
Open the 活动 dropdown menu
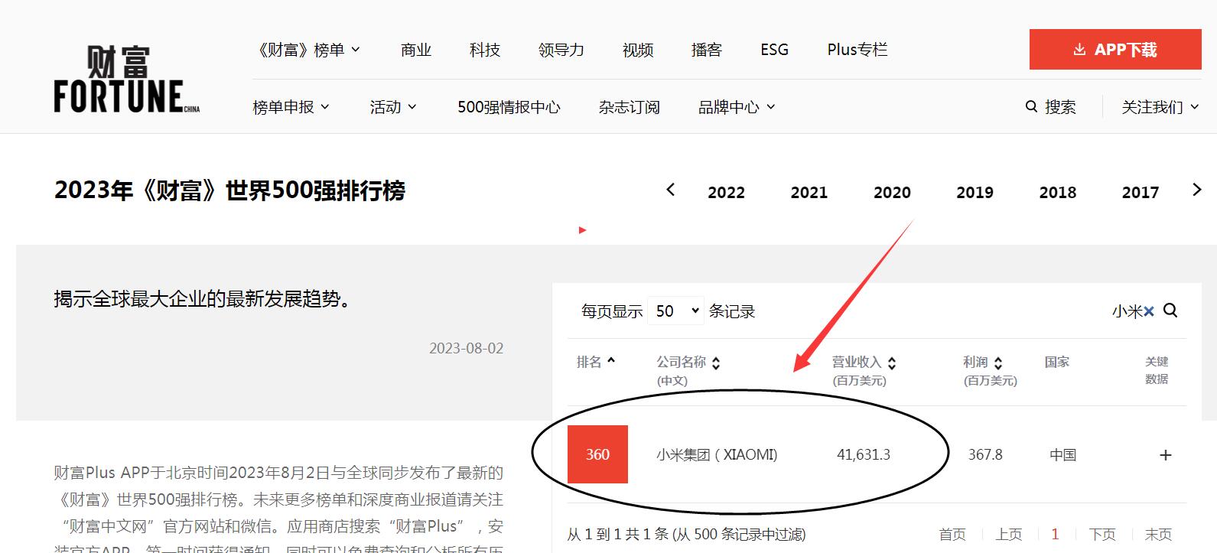[x=393, y=107]
